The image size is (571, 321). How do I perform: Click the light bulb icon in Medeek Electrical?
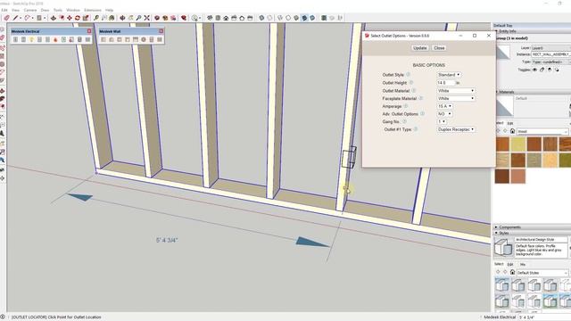pyautogui.click(x=31, y=39)
